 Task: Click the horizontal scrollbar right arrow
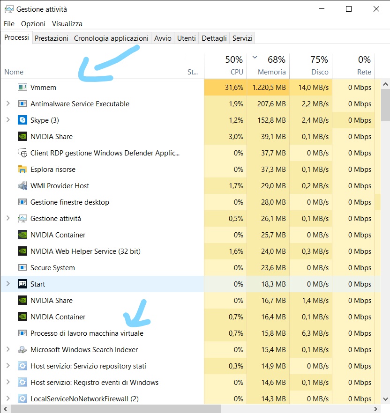tap(376, 409)
